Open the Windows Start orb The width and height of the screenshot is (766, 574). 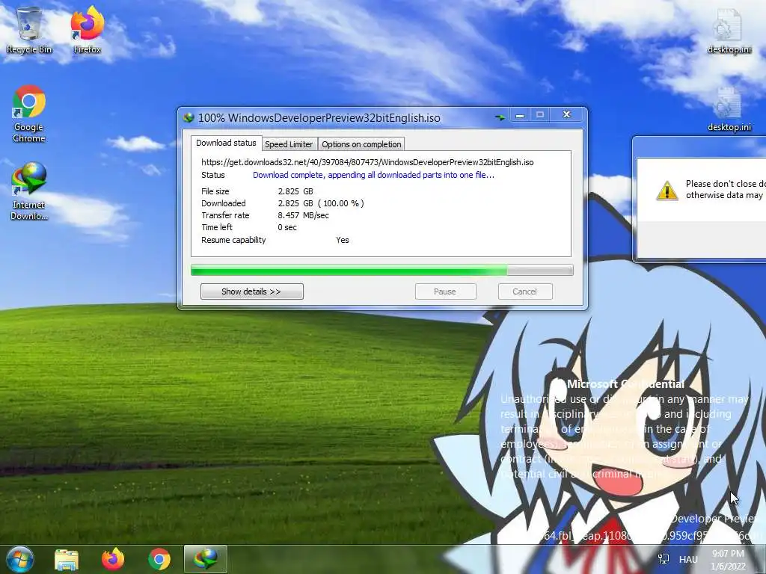click(20, 559)
